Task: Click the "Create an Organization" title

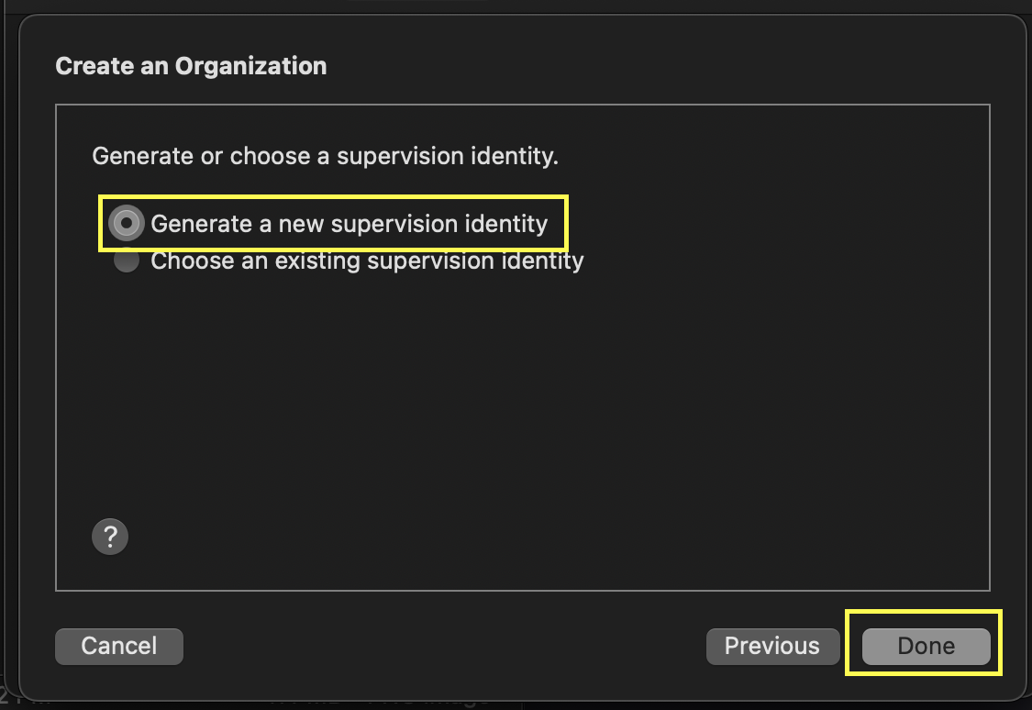Action: (x=191, y=65)
